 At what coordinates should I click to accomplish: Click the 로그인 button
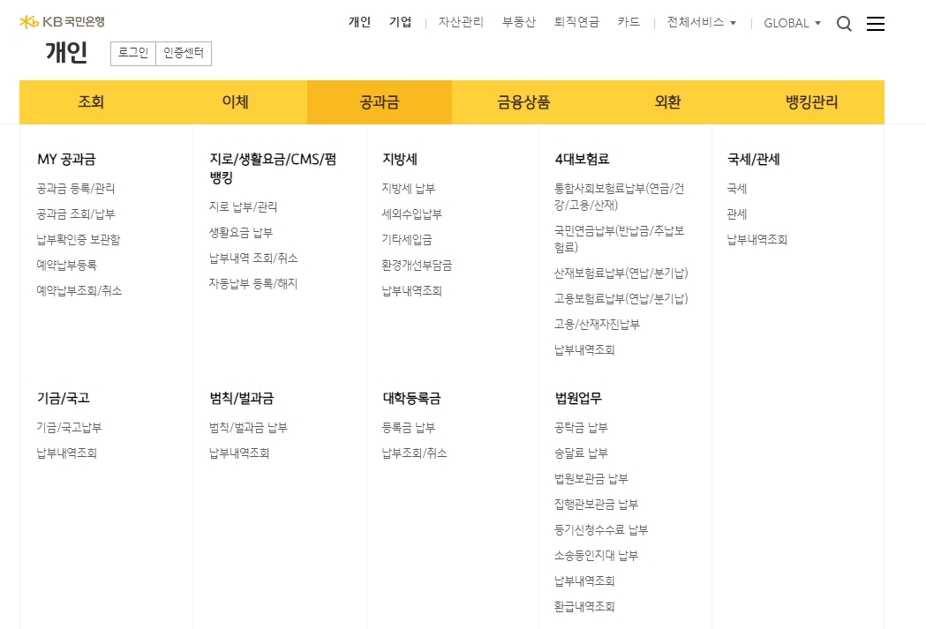132,54
